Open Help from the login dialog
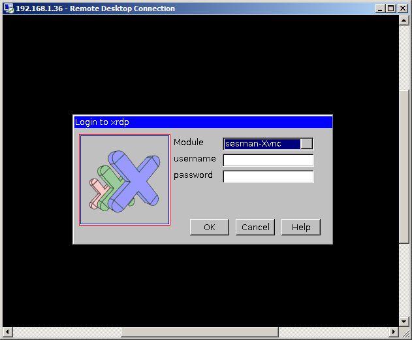412x340 pixels. coord(300,227)
